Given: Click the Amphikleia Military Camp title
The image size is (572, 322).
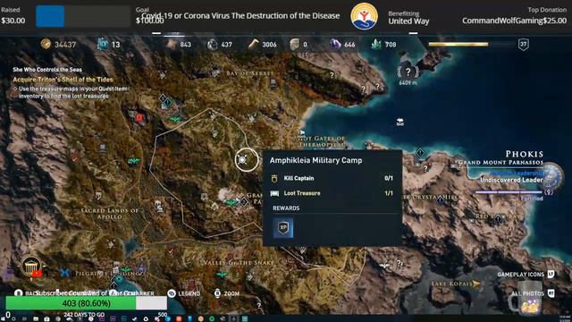Looking at the screenshot, I should [315, 160].
